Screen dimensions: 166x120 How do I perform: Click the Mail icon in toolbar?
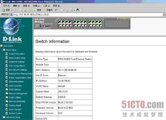[62, 10]
